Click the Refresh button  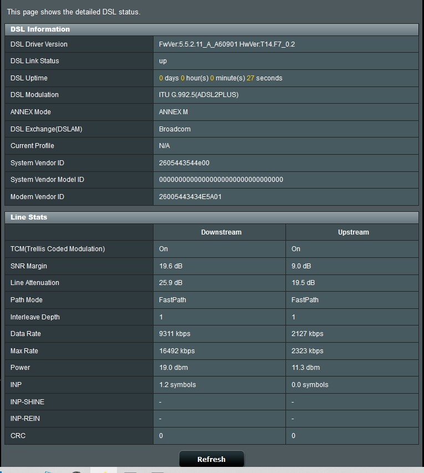tap(211, 459)
